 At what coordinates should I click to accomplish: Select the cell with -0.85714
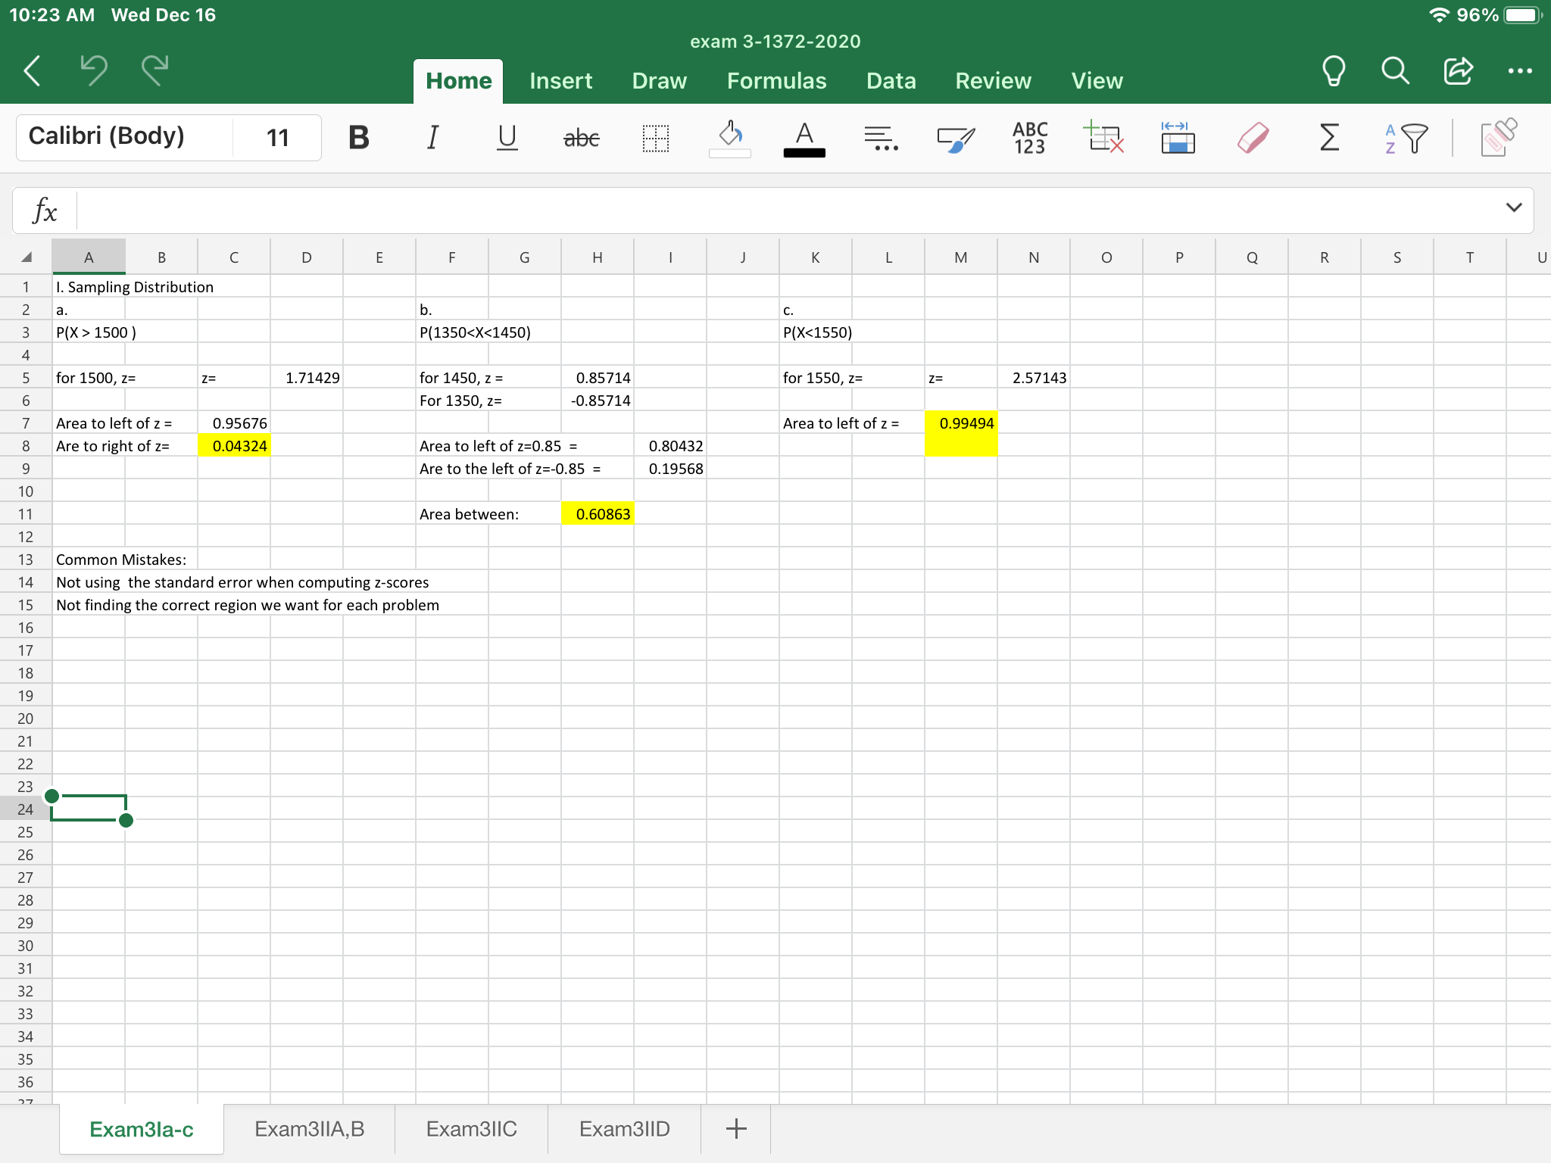click(x=598, y=401)
